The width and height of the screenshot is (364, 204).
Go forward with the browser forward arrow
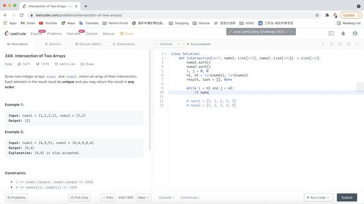tap(14, 15)
